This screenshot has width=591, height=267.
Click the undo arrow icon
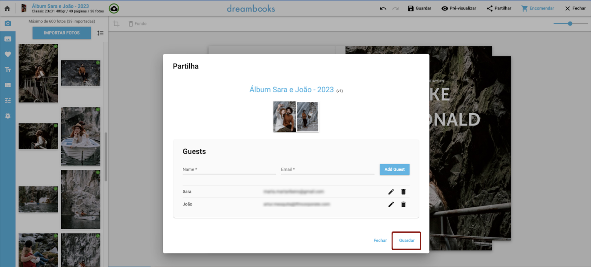click(383, 8)
